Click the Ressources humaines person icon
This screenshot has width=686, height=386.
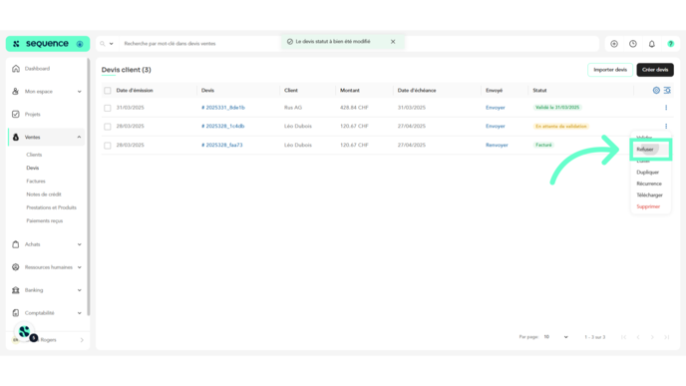click(16, 267)
